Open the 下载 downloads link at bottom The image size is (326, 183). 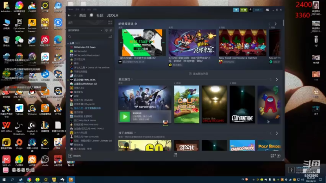(175, 155)
